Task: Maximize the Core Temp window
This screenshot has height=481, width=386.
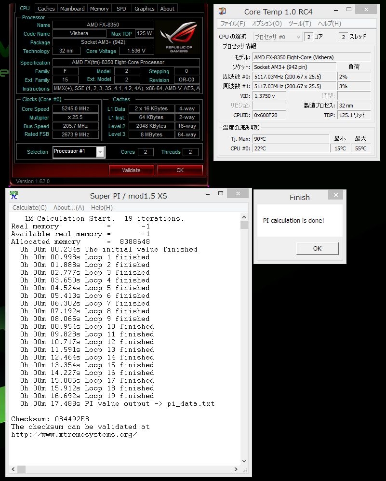Action: [349, 10]
